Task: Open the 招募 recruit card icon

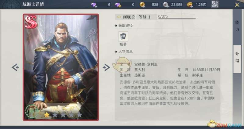Action: 123,37
